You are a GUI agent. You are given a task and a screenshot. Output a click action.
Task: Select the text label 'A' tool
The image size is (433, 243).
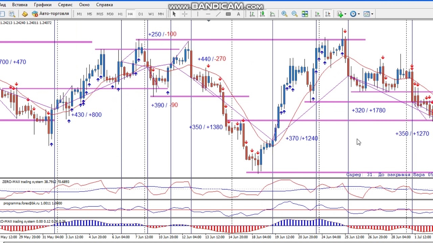(x=238, y=14)
